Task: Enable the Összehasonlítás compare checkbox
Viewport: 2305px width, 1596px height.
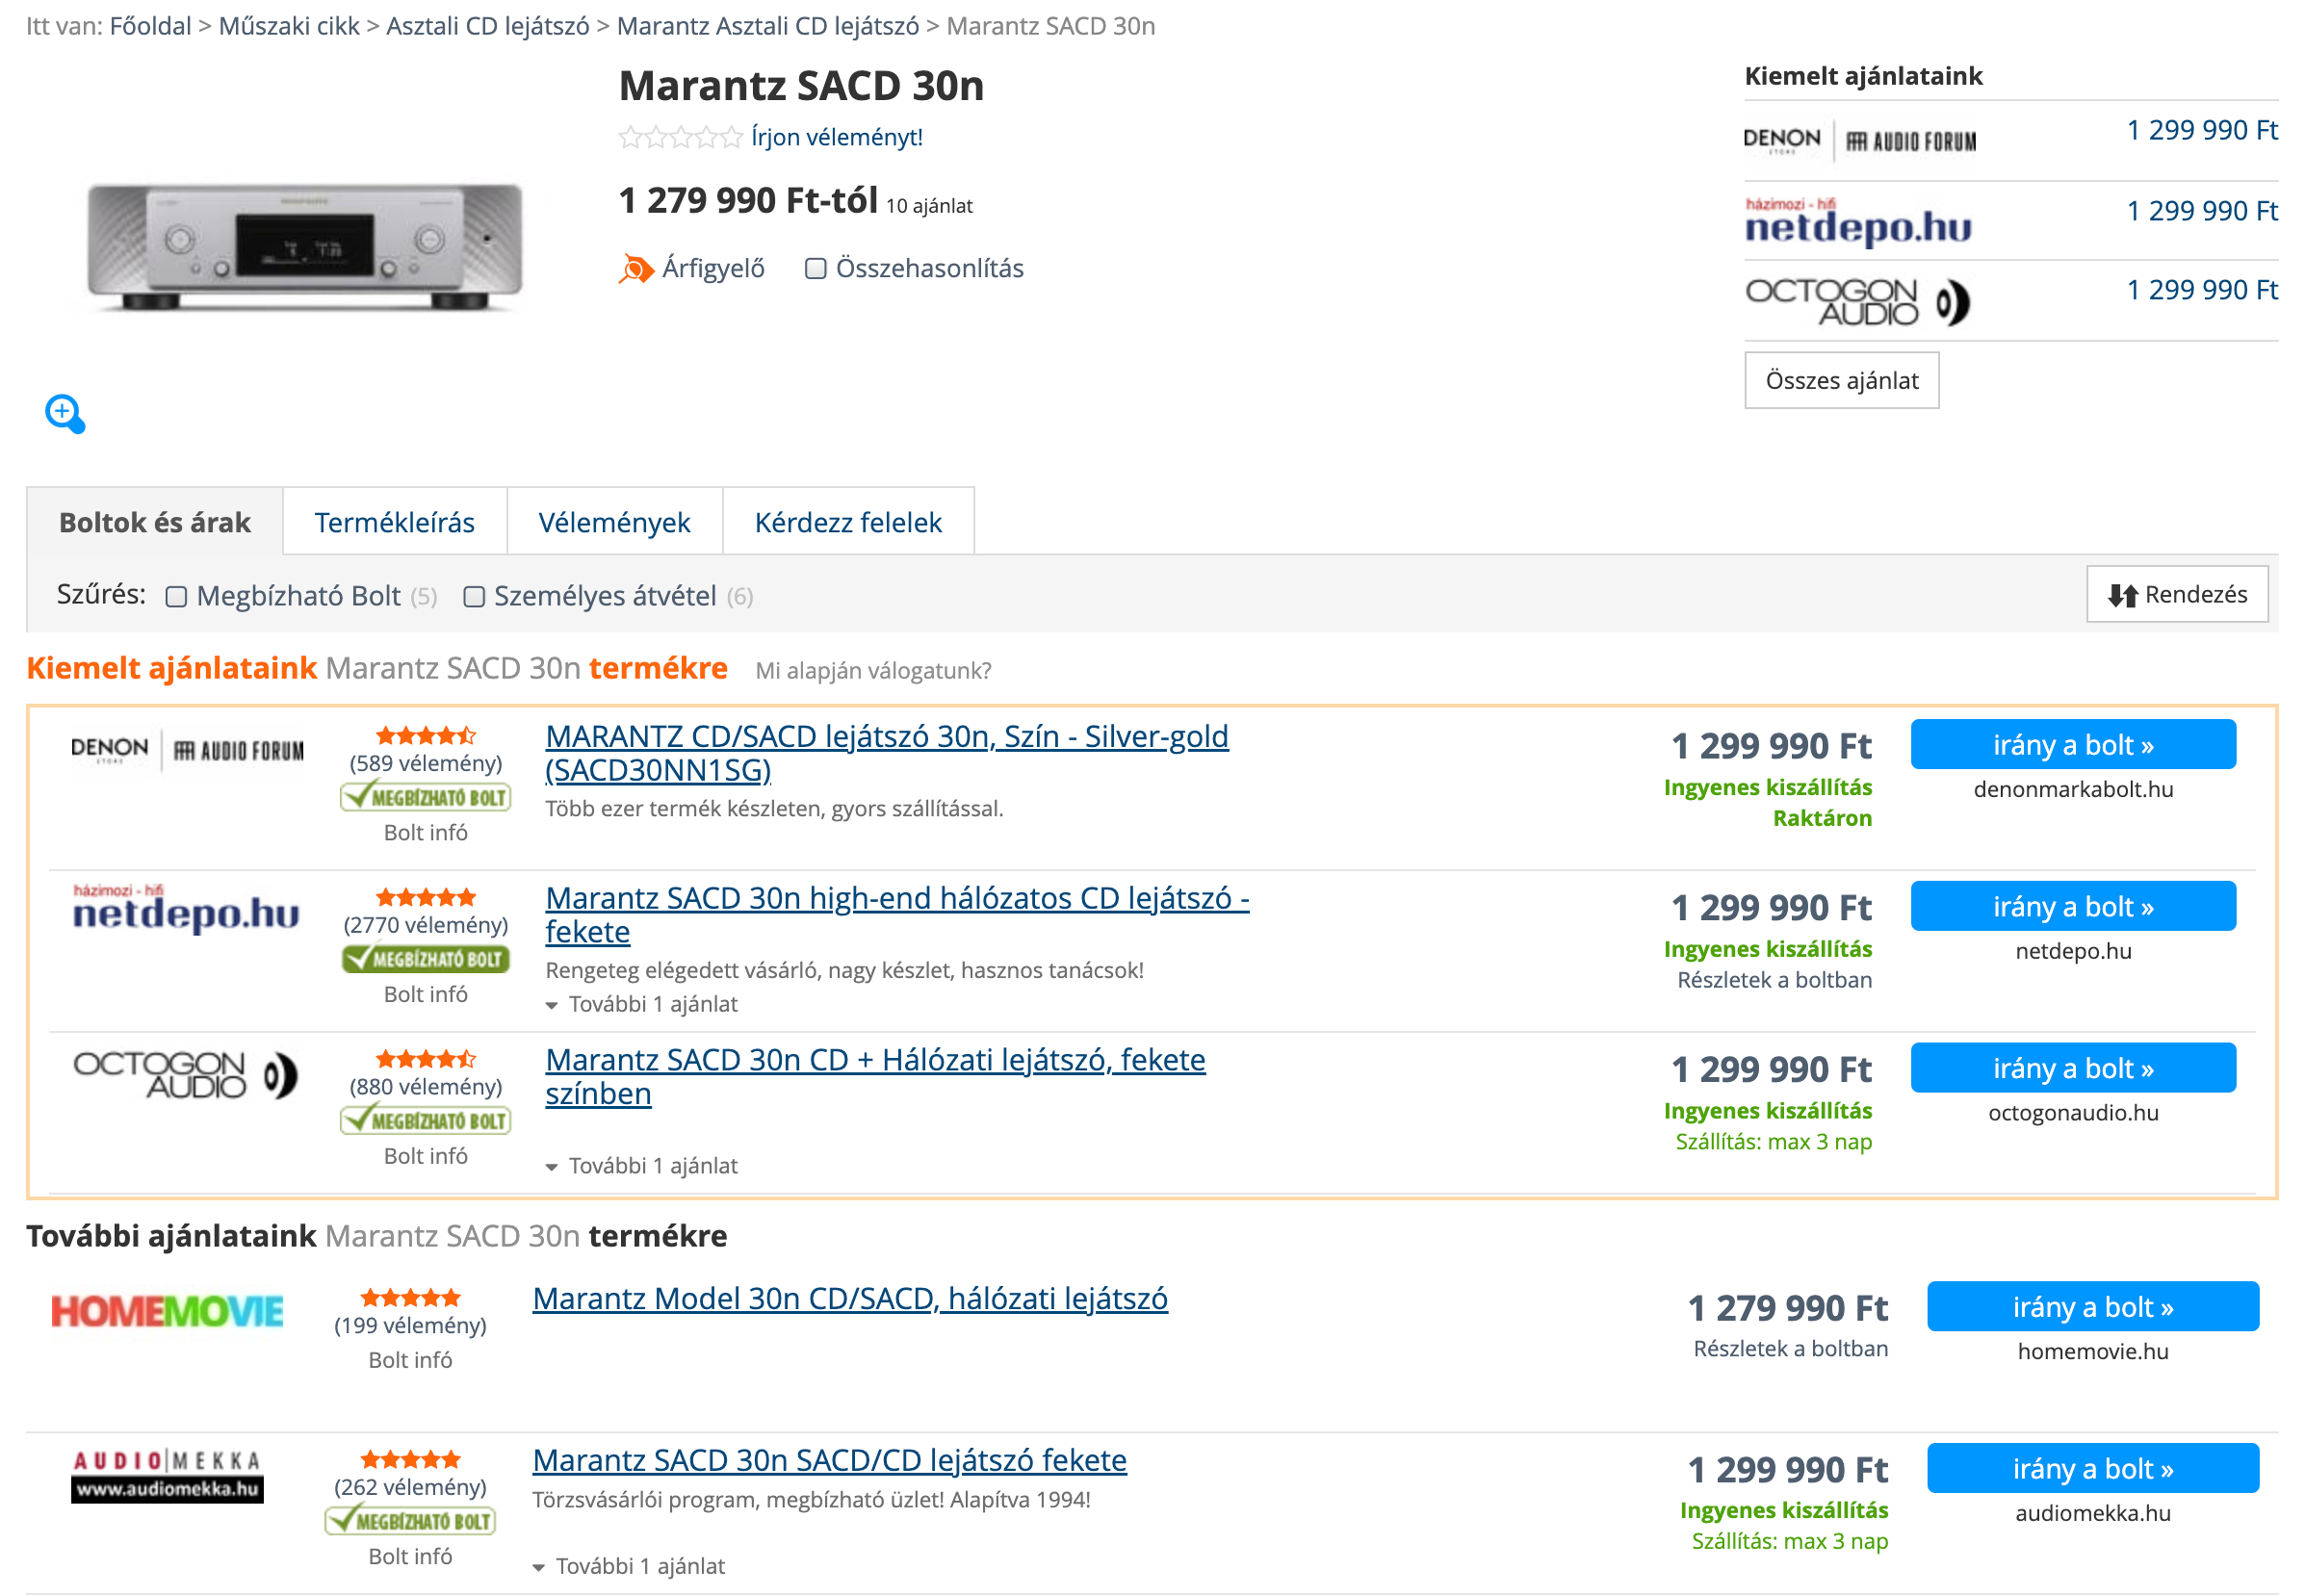Action: [x=816, y=268]
